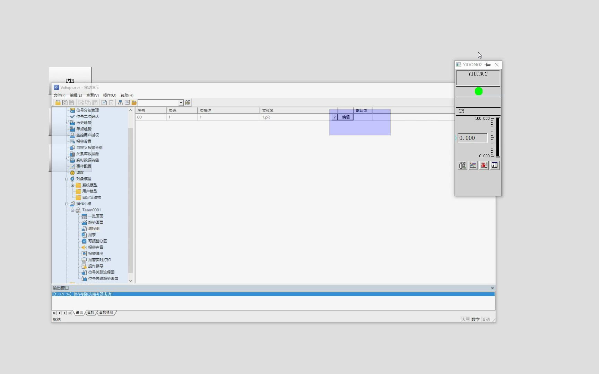Open the toolbar search combo box dropdown

pos(181,103)
